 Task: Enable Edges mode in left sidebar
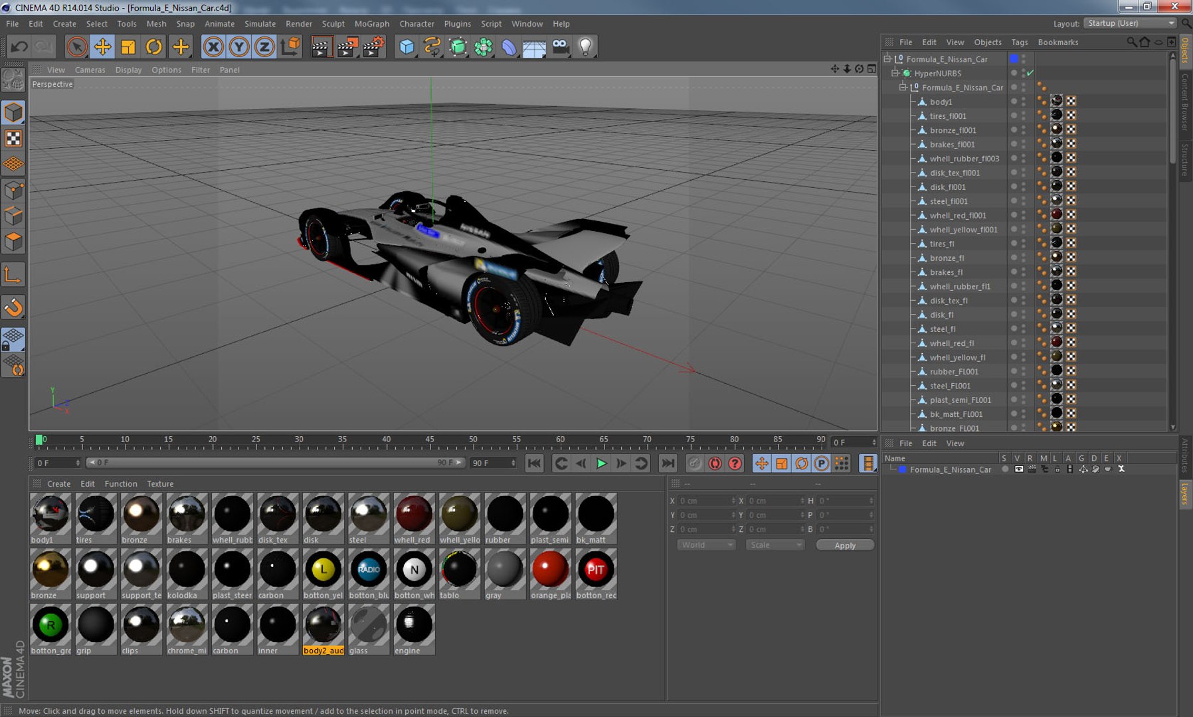(x=13, y=216)
